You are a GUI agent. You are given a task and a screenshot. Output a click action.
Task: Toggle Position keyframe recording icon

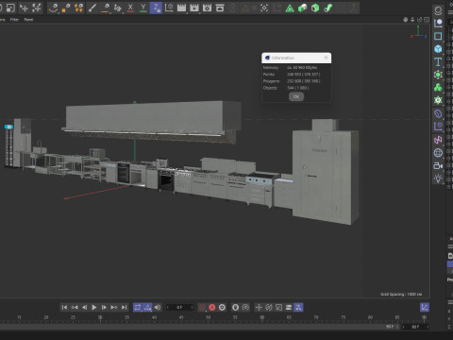[x=259, y=307]
